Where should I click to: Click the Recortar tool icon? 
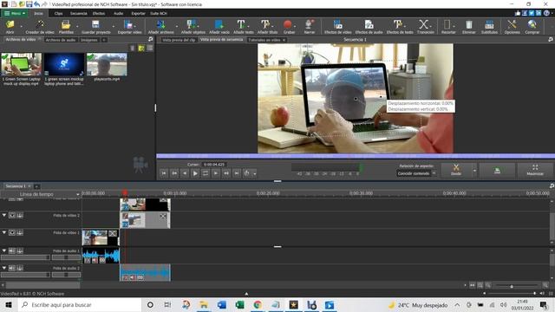click(x=447, y=24)
